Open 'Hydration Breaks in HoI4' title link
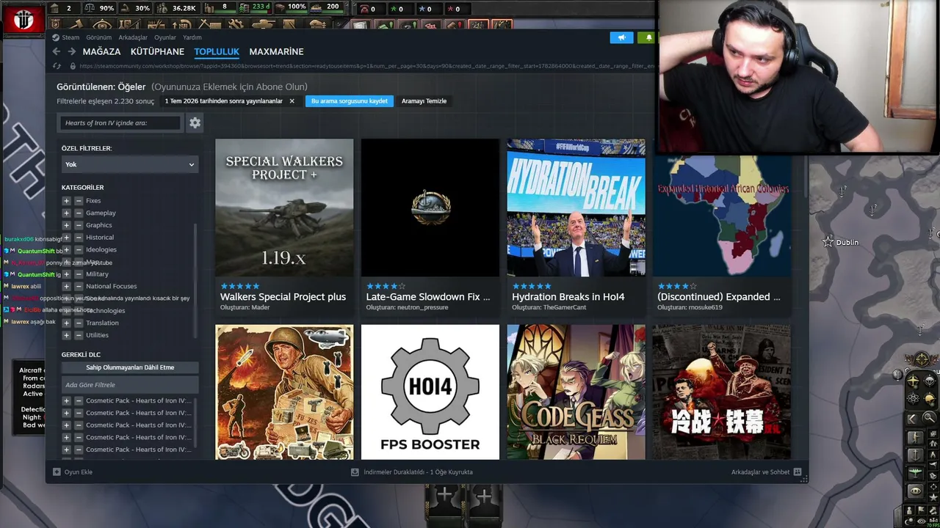 568,297
